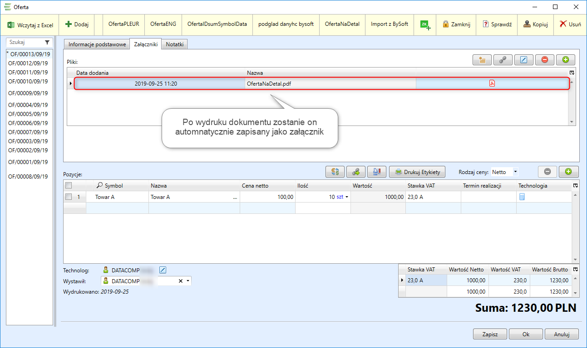Image resolution: width=587 pixels, height=348 pixels.
Task: Click the new folder icon in the Pliki toolbar
Action: point(482,59)
